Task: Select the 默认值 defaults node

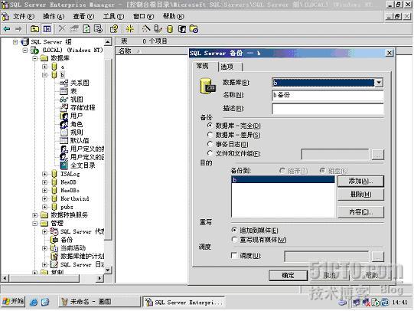Action: click(x=80, y=141)
